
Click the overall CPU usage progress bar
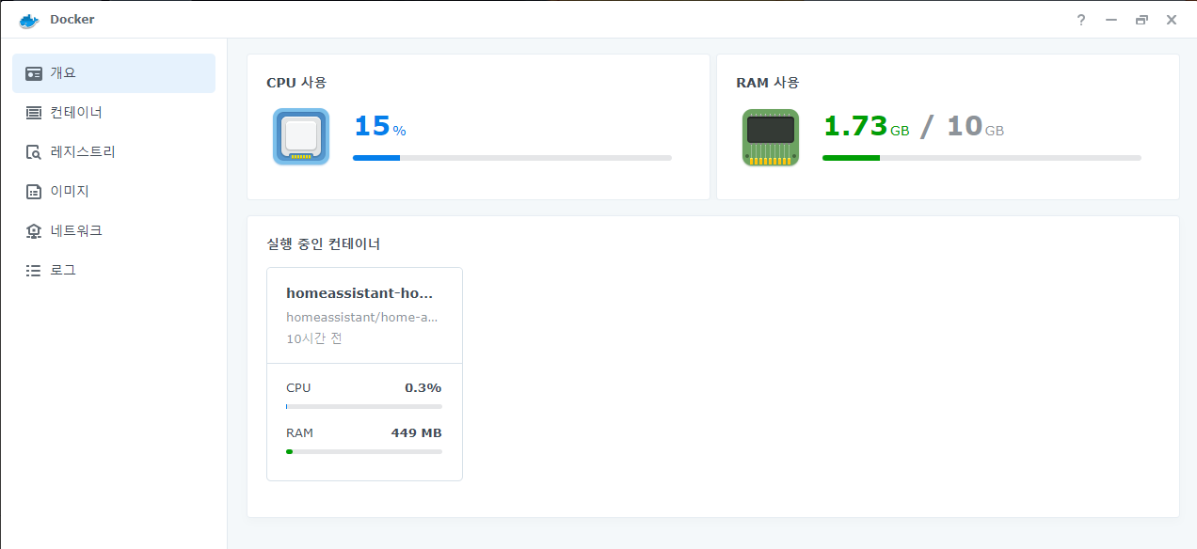512,158
